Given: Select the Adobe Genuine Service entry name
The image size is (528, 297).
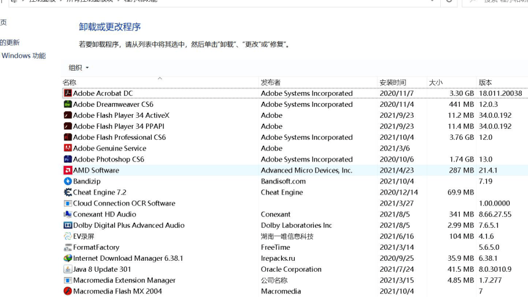Looking at the screenshot, I should [110, 148].
